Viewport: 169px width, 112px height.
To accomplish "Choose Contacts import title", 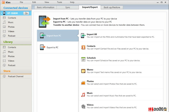I will click(91, 46).
